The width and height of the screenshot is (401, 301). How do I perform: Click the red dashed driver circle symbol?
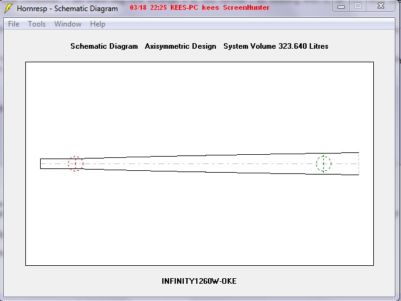tap(76, 163)
